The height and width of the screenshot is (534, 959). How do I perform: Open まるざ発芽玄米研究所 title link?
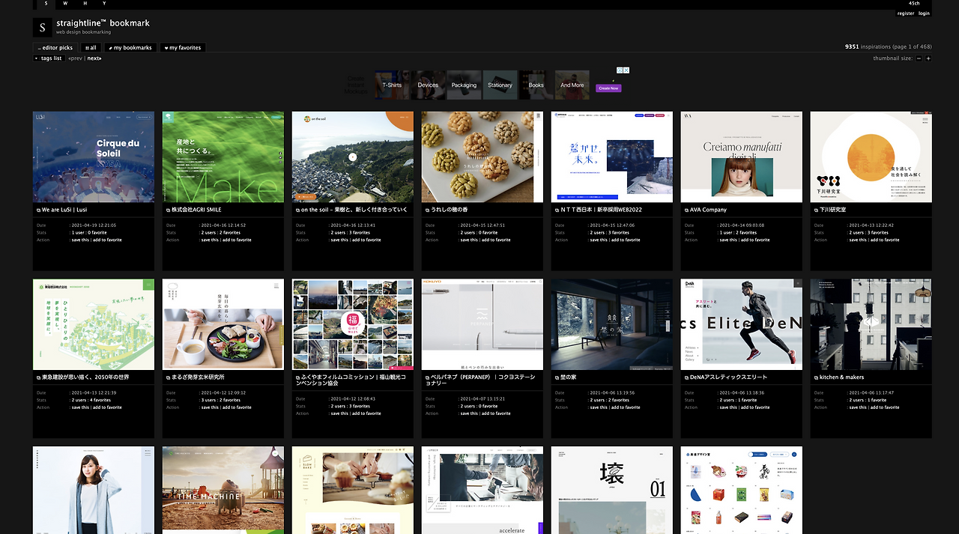click(x=198, y=377)
